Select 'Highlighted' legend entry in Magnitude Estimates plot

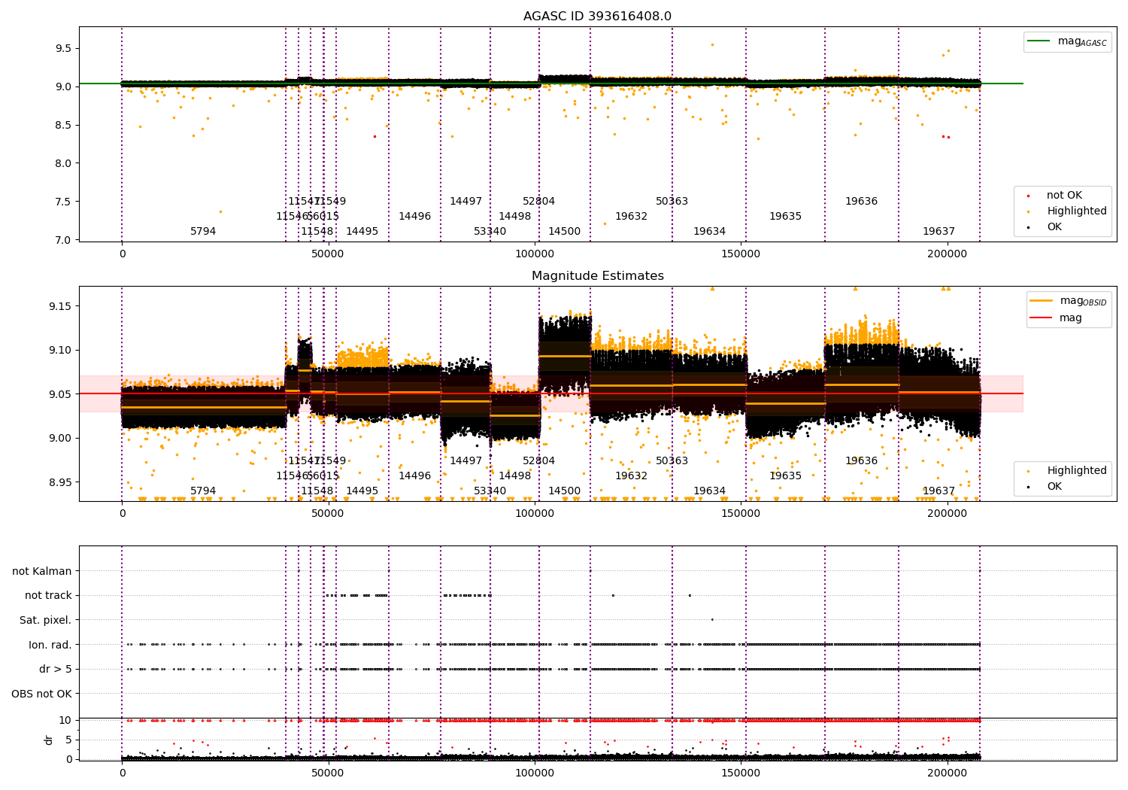point(1076,471)
